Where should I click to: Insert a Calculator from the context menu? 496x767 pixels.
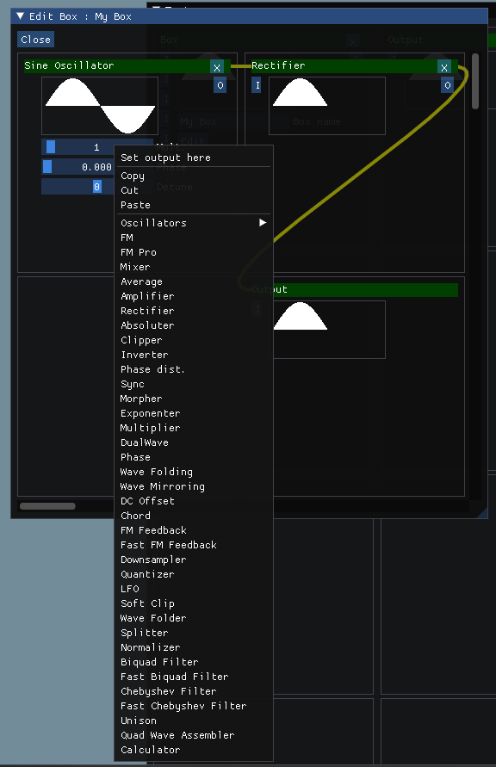click(x=150, y=750)
